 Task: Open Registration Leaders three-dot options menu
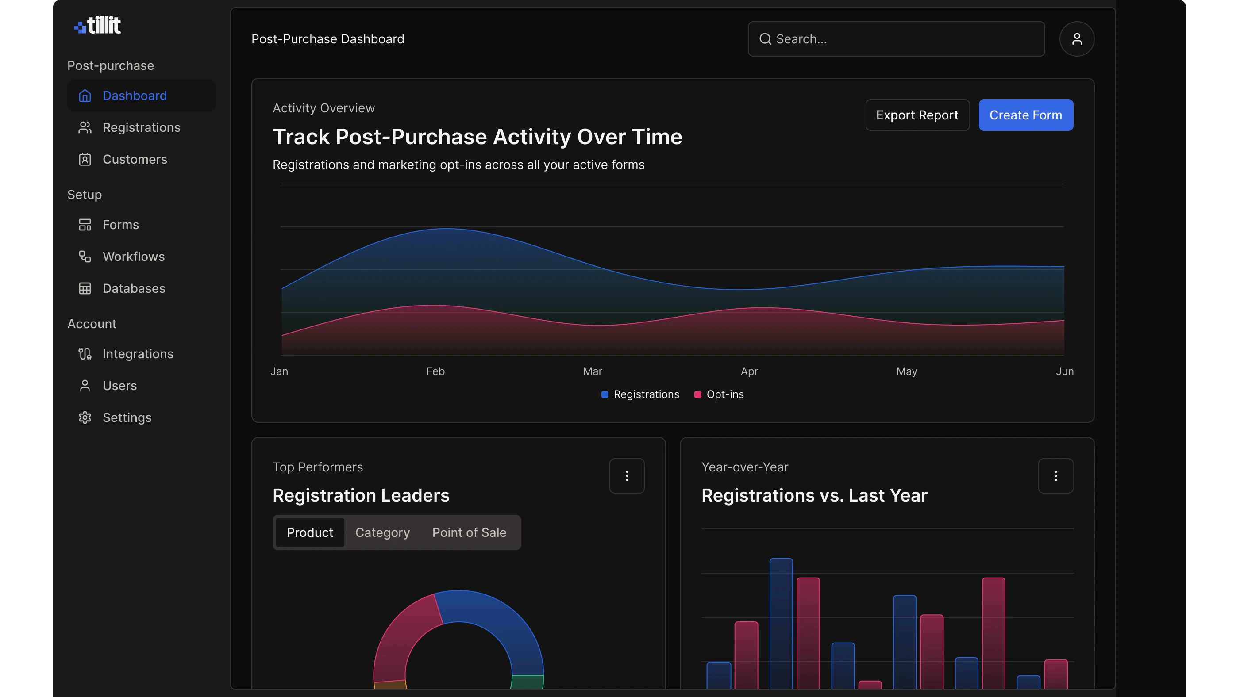tap(627, 476)
